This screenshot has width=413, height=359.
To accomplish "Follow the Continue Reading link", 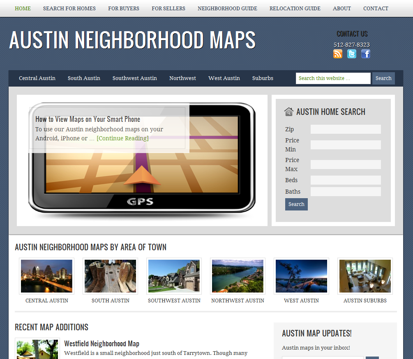I will coord(122,138).
